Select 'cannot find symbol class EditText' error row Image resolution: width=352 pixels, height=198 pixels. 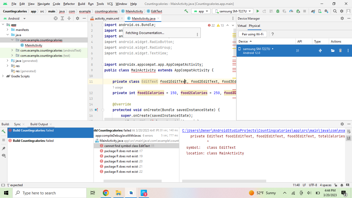[137, 146]
